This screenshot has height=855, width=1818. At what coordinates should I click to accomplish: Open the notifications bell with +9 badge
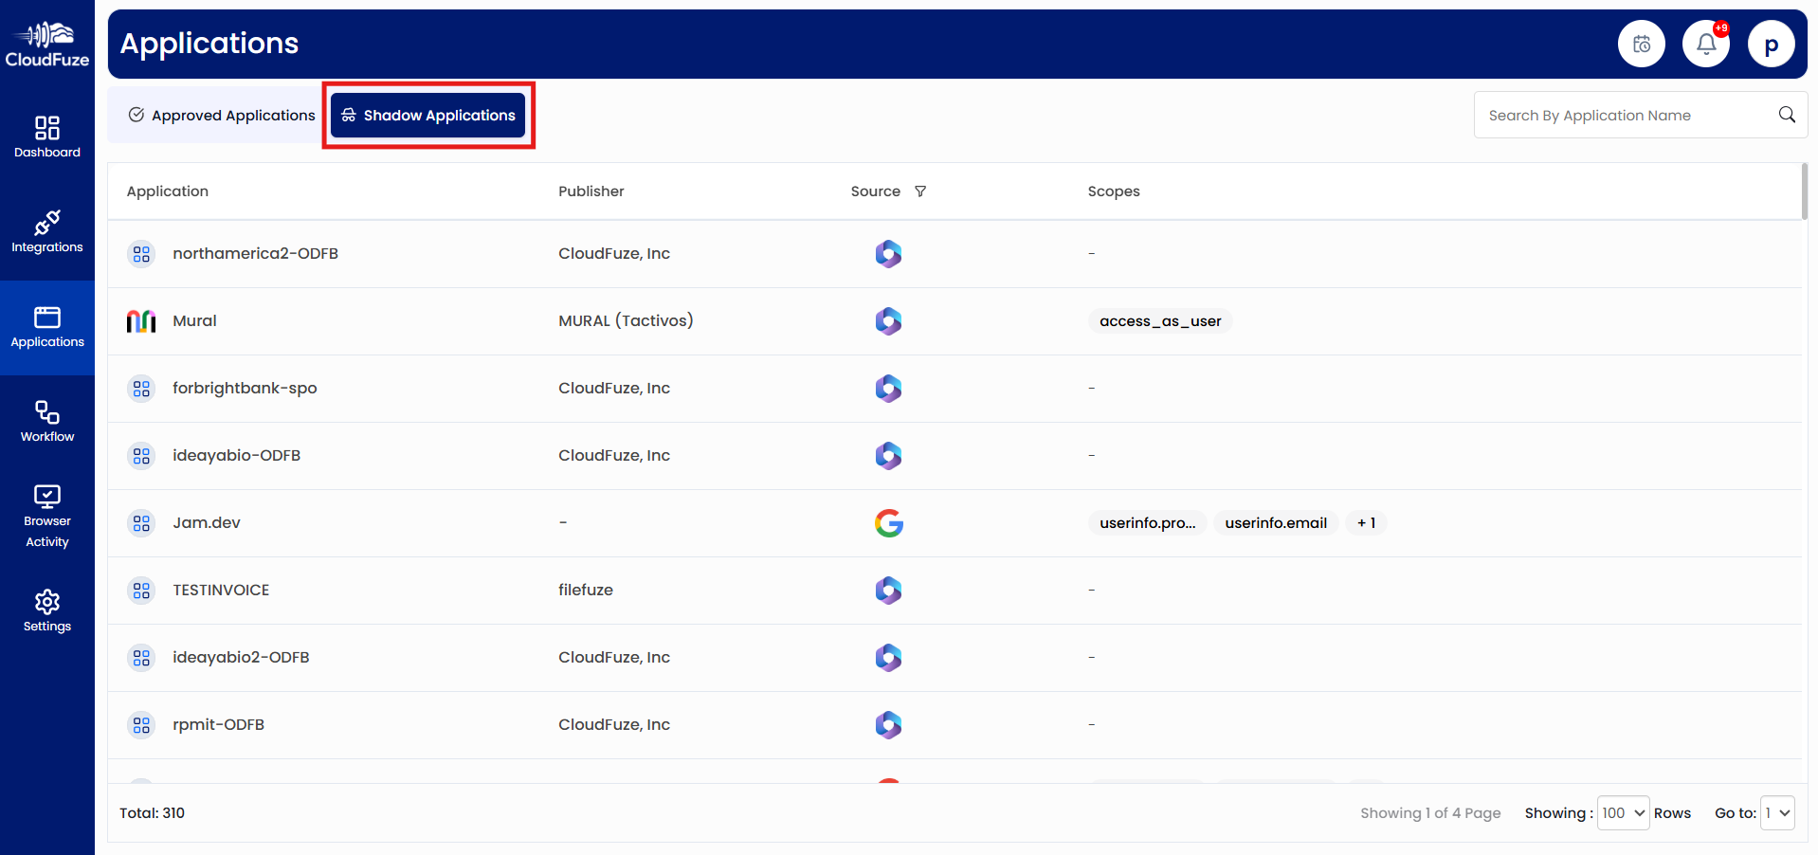1705,43
